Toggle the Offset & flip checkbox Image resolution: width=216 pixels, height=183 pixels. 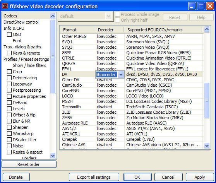click(9, 115)
